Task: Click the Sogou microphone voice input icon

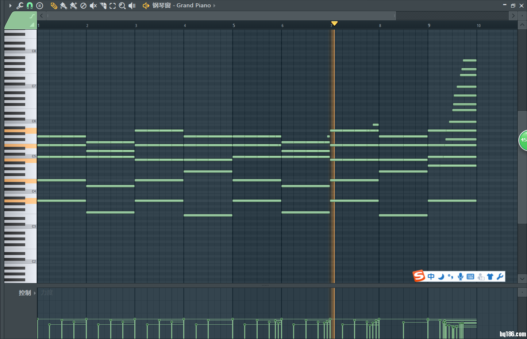Action: [461, 277]
